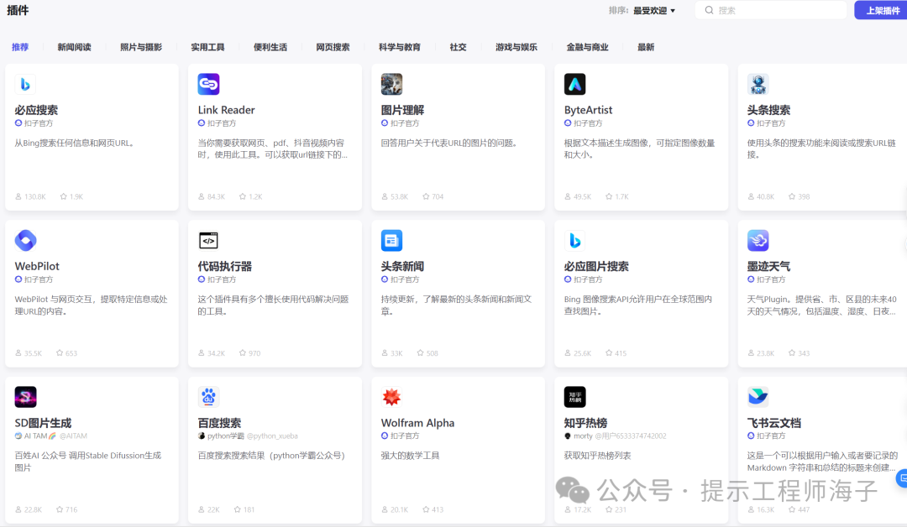This screenshot has height=527, width=907.
Task: Click the star icon on 代码执行器 card
Action: click(243, 353)
